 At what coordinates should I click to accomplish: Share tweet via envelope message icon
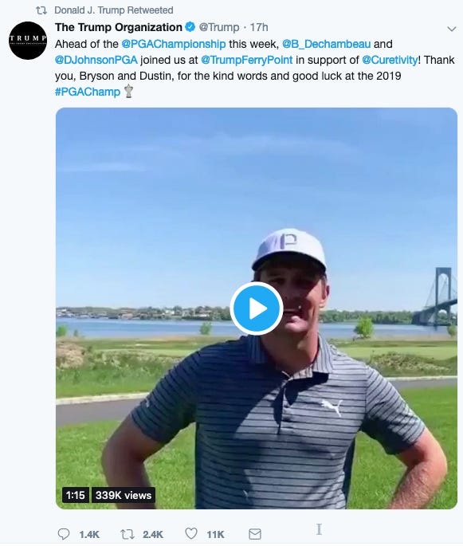coord(255,534)
